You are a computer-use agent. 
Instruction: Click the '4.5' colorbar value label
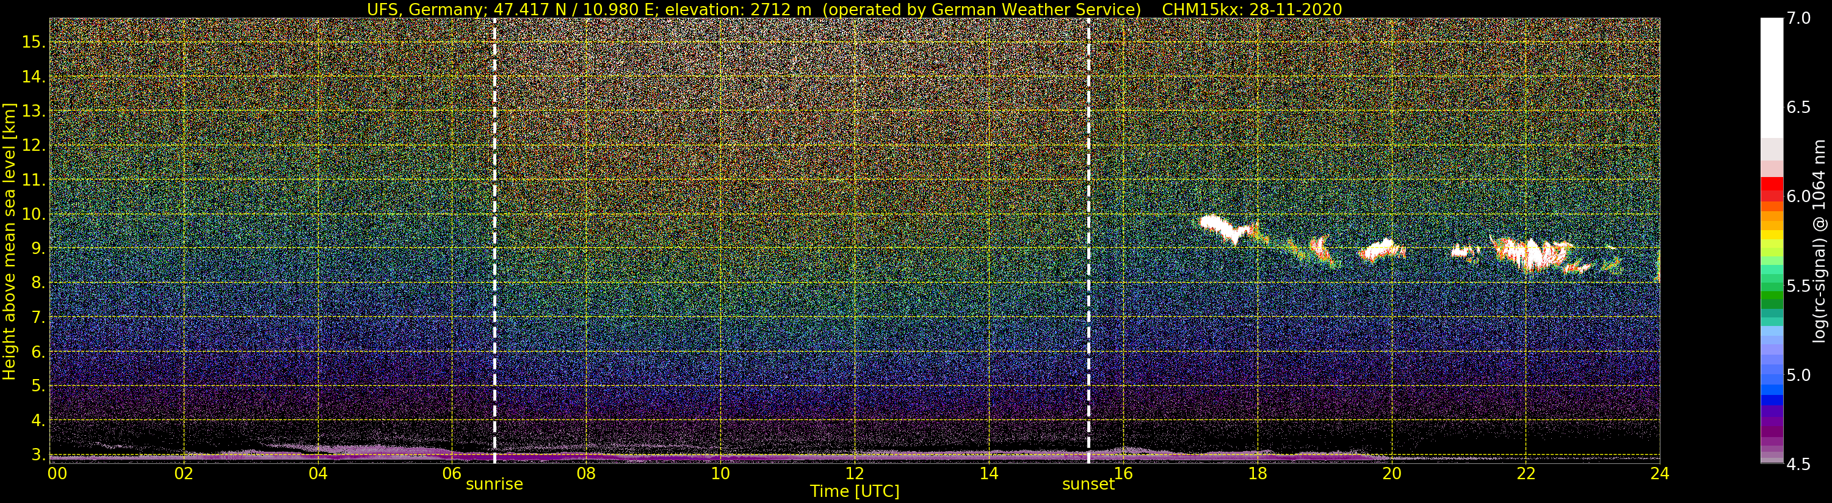(x=1798, y=464)
